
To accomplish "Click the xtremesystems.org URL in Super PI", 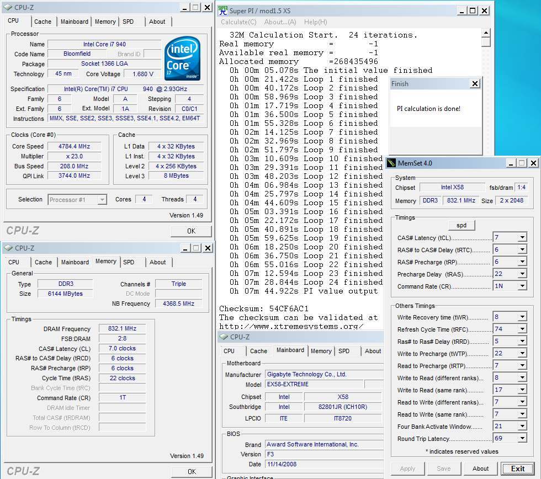I will click(291, 326).
